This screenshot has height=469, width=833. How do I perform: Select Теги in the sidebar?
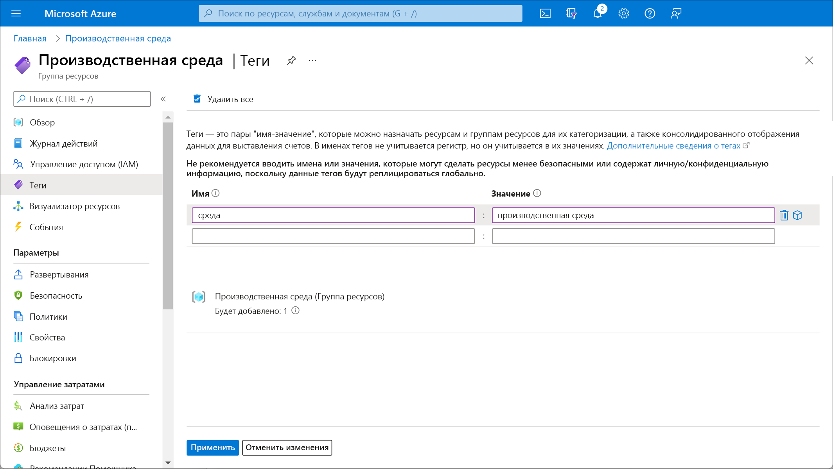tap(81, 185)
